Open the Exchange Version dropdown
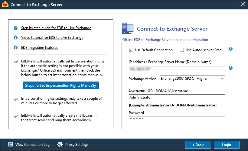This screenshot has width=248, height=151. click(192, 79)
